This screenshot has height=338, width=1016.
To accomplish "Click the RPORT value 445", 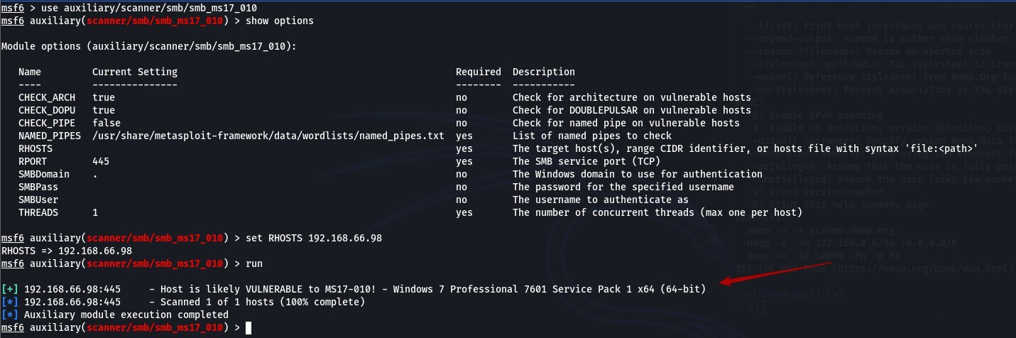I will [101, 161].
